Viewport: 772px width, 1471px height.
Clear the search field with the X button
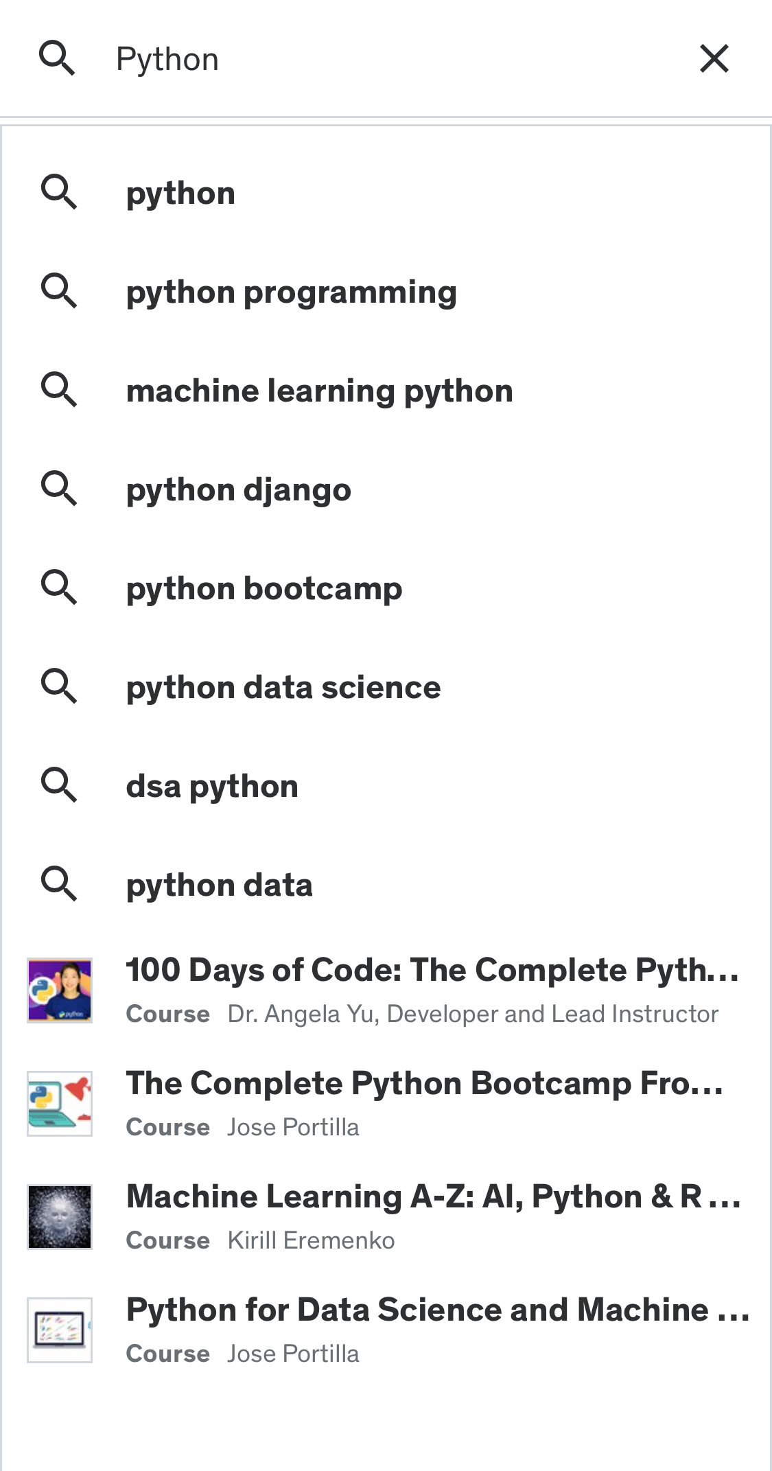pos(714,58)
